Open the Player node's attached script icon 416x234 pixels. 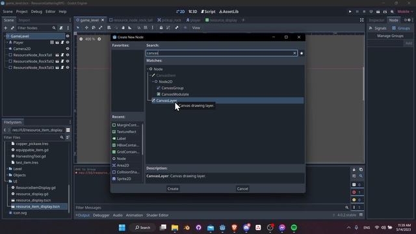click(x=62, y=42)
